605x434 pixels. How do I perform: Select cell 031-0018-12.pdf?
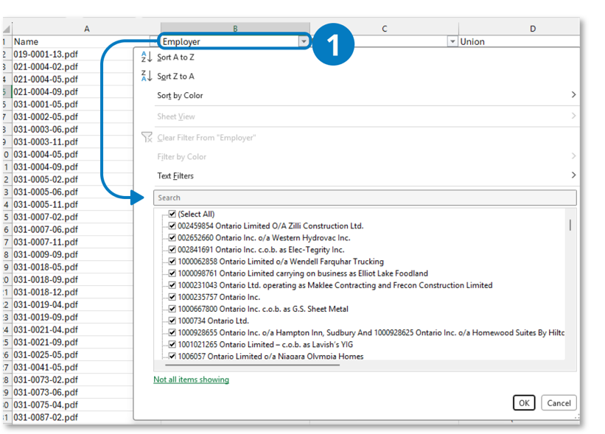pos(72,293)
